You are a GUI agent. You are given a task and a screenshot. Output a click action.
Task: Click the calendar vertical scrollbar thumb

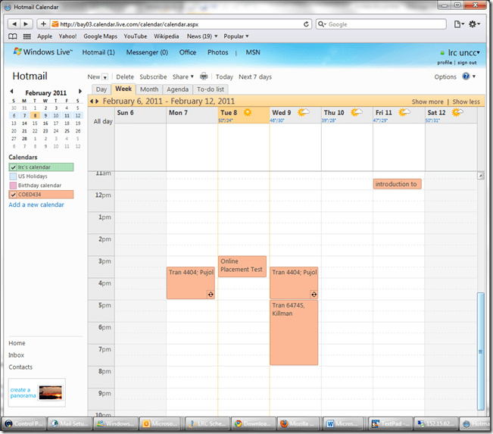coord(480,351)
